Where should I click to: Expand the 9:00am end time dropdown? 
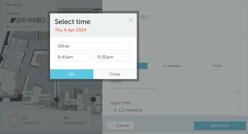coord(113,57)
